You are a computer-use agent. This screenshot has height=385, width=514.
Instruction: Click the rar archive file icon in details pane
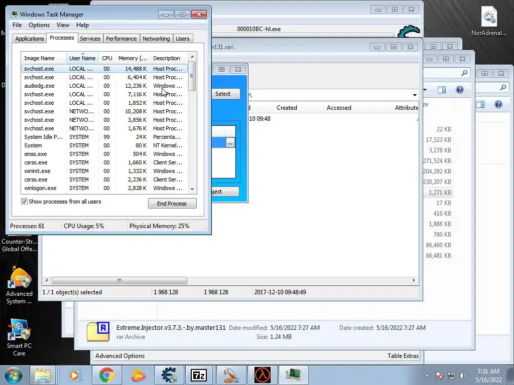pos(98,332)
